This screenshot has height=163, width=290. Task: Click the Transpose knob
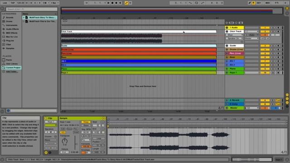click(x=64, y=141)
